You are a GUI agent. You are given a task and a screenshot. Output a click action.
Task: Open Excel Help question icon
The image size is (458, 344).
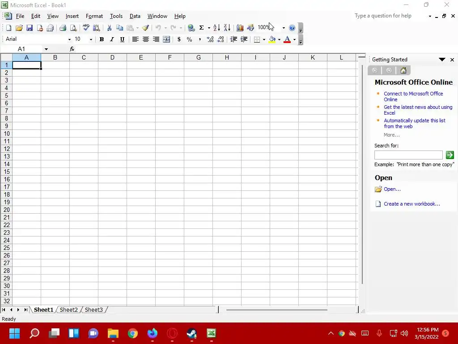(292, 28)
